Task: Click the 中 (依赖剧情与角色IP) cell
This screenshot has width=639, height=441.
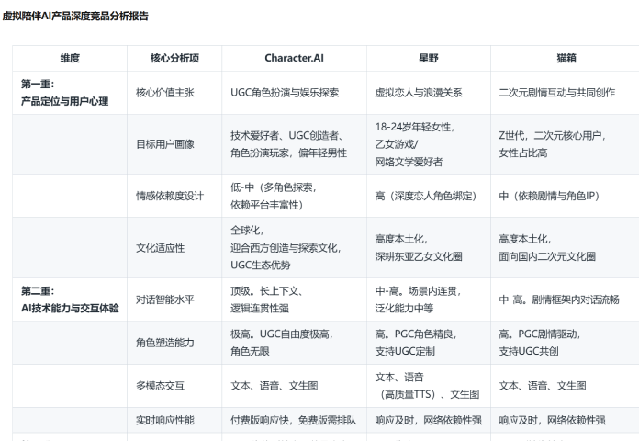Action: [x=565, y=196]
